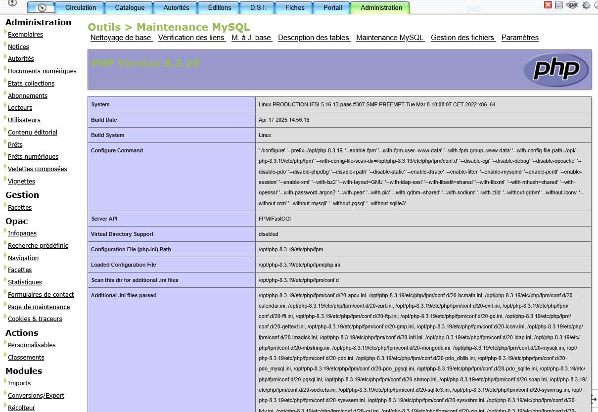Click the PHP logo image
This screenshot has width=598, height=412.
(x=556, y=70)
